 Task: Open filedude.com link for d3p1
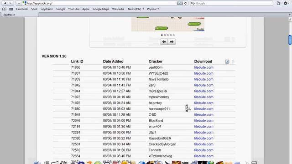(204, 133)
